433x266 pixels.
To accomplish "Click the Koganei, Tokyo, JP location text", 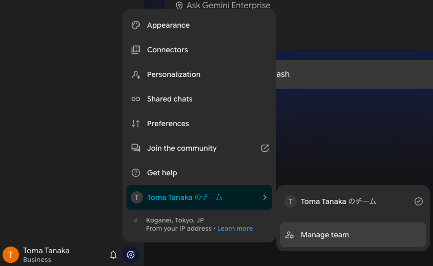I will 175,220.
